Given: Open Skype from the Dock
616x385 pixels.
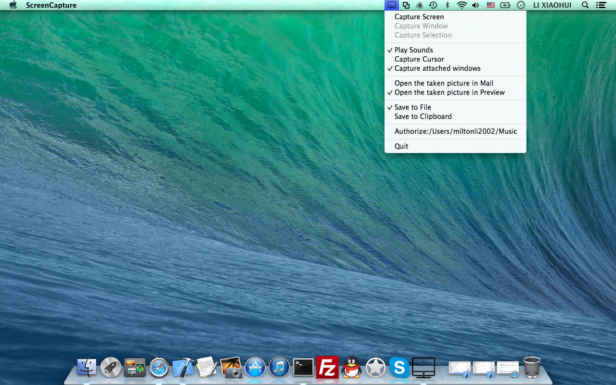Looking at the screenshot, I should tap(399, 368).
